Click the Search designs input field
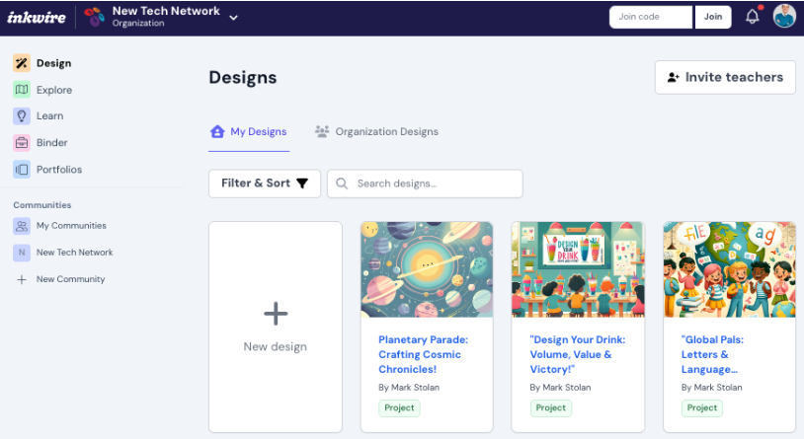Image resolution: width=804 pixels, height=439 pixels. coord(425,183)
